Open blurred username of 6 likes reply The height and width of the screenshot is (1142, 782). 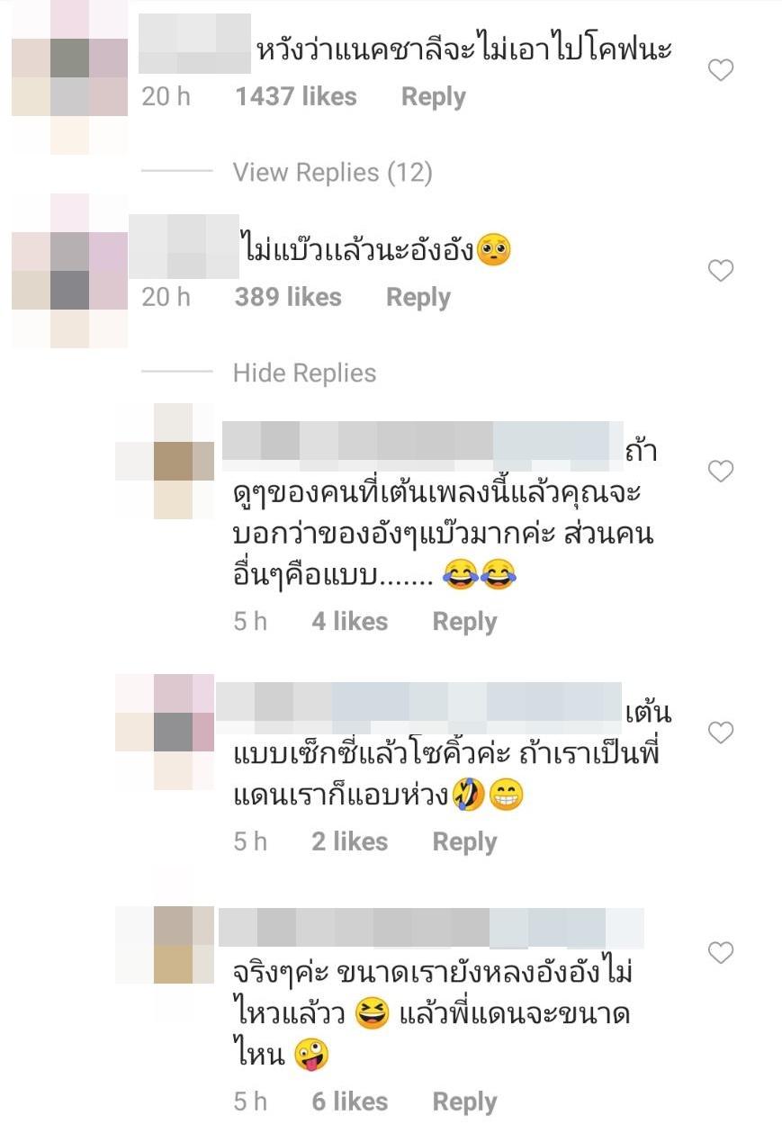point(431,929)
